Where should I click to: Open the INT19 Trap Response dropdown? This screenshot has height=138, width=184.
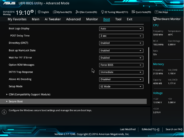(121, 72)
